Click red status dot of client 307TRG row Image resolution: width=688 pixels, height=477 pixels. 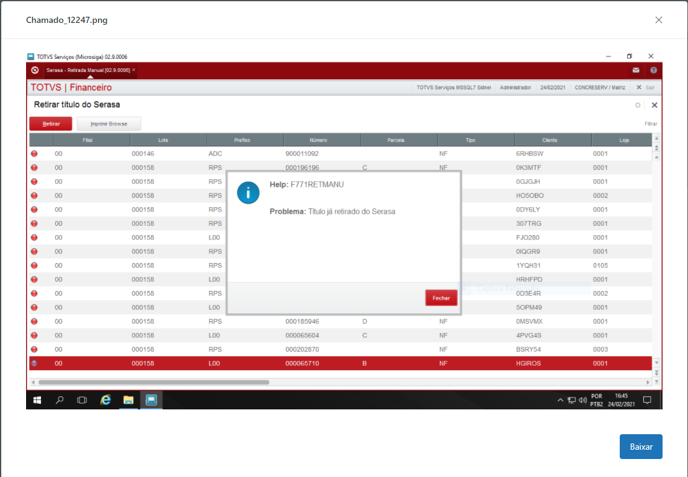pos(34,223)
